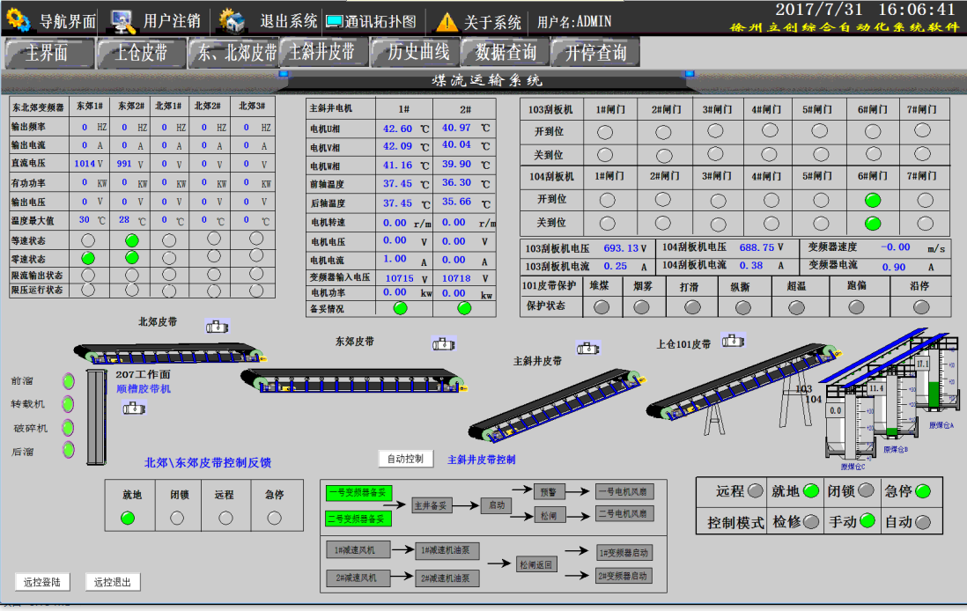Screen dimensions: 967x611
Task: Click the 前溜 status lamp
Action: pyautogui.click(x=69, y=381)
